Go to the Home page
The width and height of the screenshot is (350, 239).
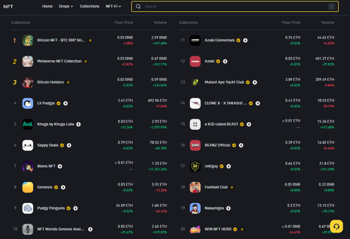(x=47, y=6)
